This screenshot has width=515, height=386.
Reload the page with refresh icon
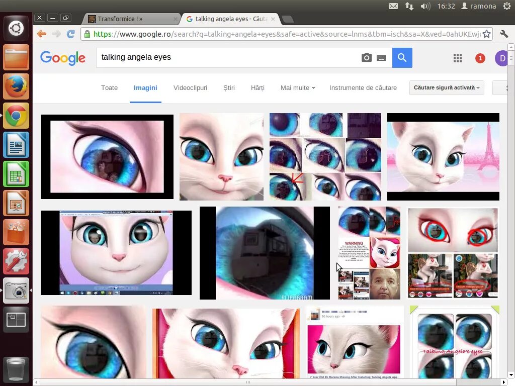point(70,34)
